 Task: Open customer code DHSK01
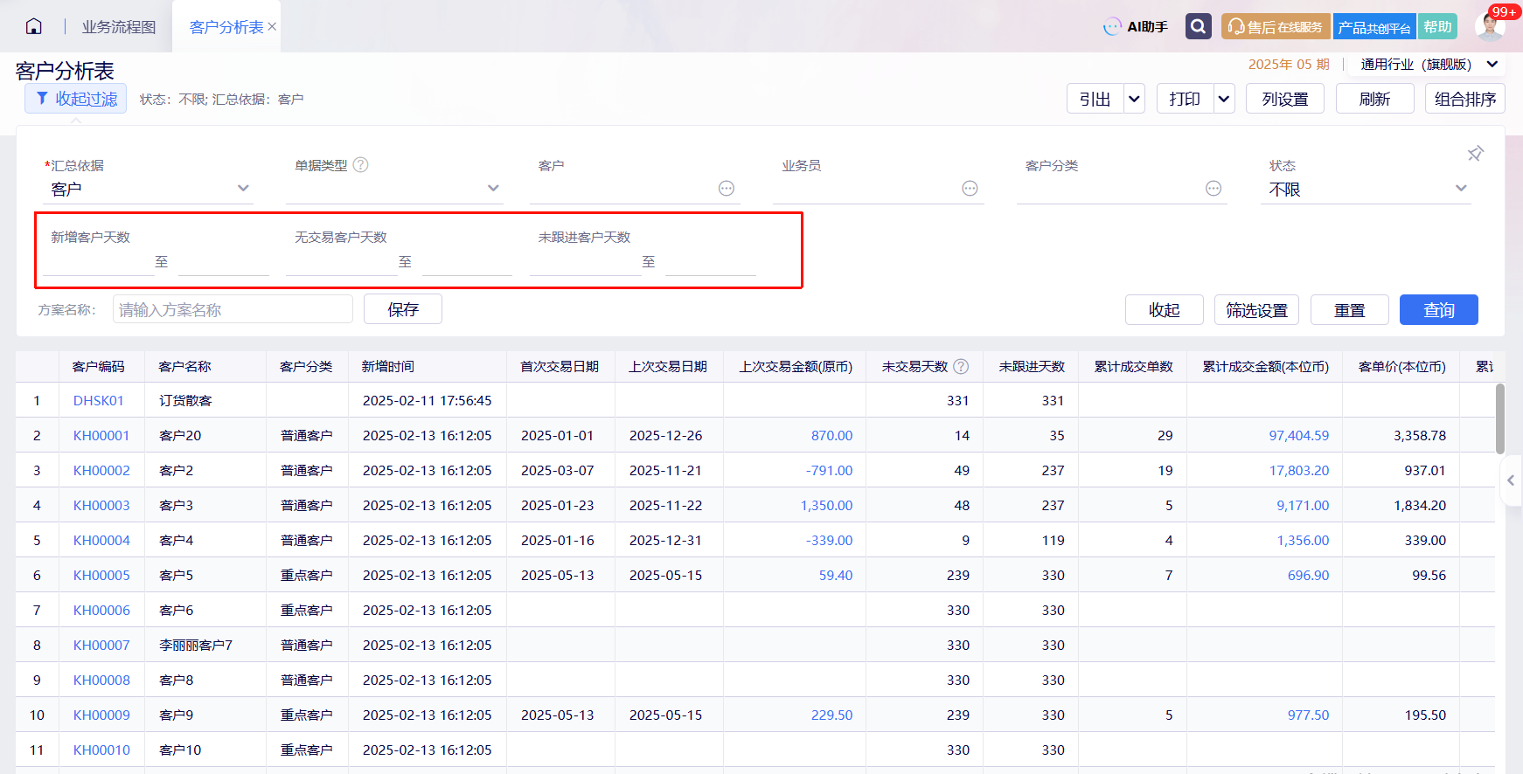[99, 400]
